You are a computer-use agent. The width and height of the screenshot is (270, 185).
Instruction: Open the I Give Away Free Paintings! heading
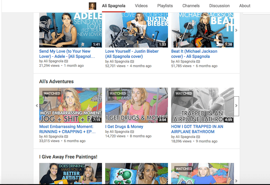click(68, 157)
